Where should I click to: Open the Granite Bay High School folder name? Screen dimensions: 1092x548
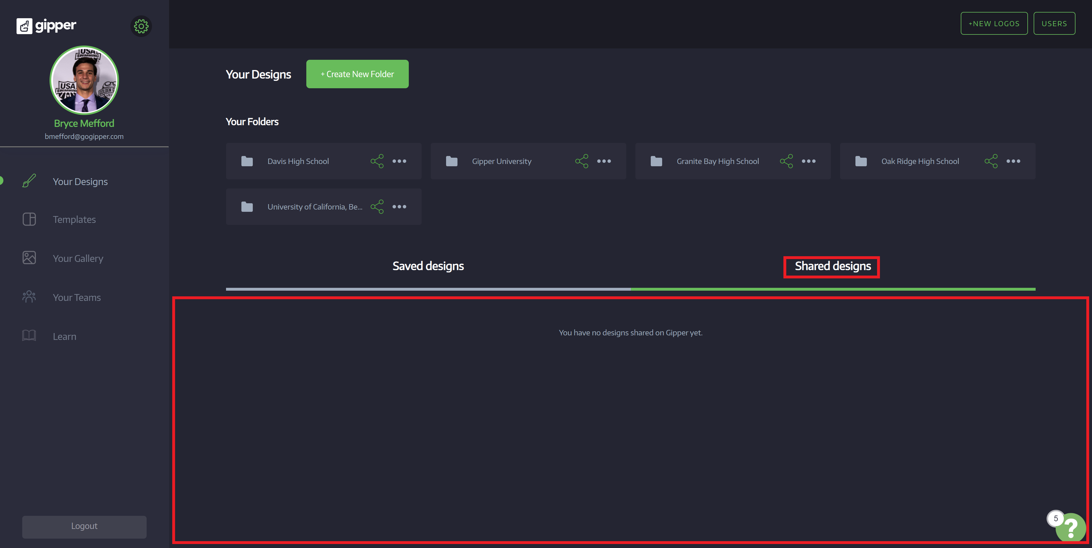click(718, 161)
